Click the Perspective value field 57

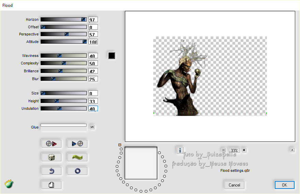[x=93, y=34]
